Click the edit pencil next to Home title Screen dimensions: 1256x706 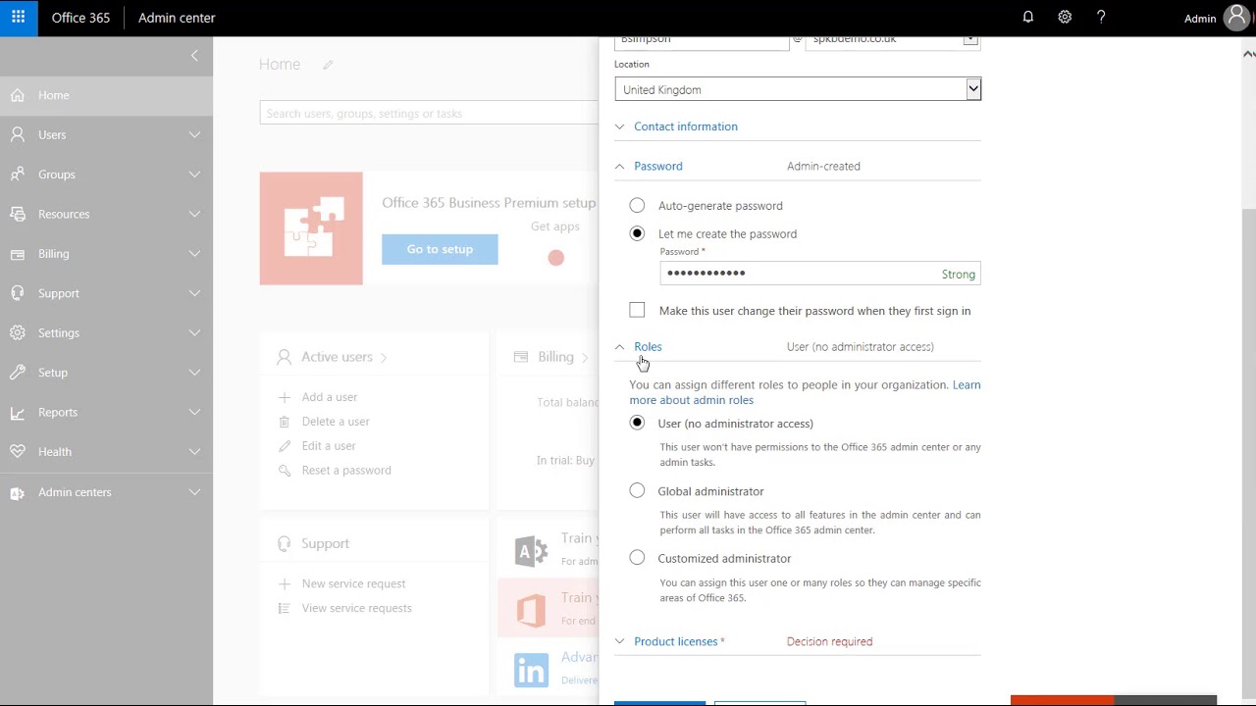(328, 65)
